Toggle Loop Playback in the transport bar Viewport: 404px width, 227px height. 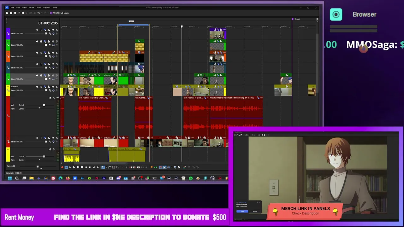[x=66, y=167]
